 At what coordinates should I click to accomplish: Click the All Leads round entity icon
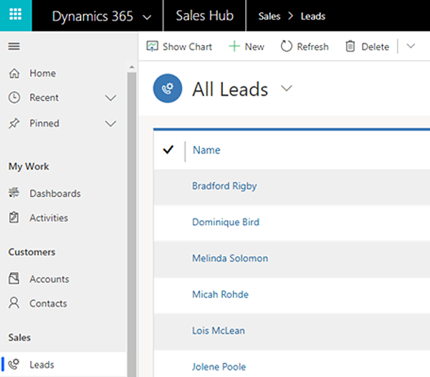tap(168, 88)
